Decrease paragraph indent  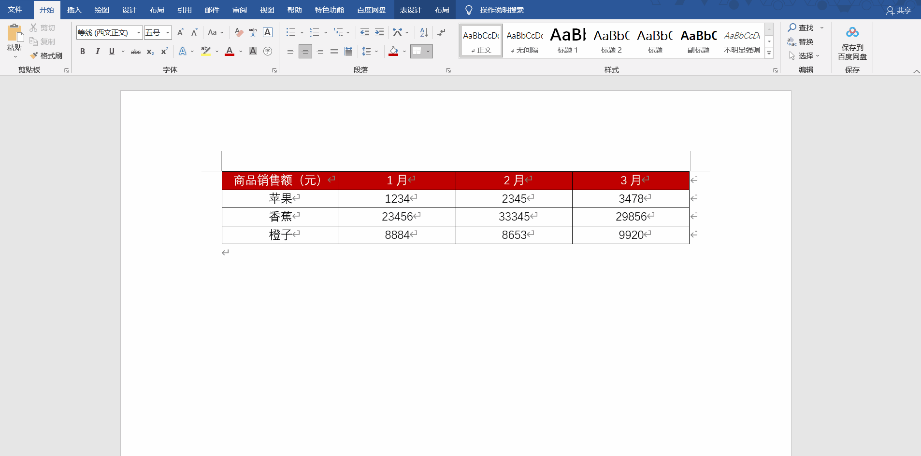(365, 32)
